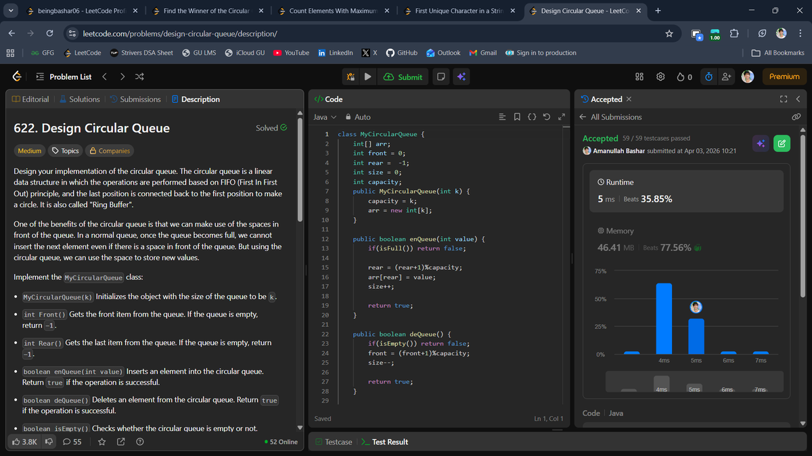The height and width of the screenshot is (456, 812).
Task: Share the problem link icon
Action: 120,442
